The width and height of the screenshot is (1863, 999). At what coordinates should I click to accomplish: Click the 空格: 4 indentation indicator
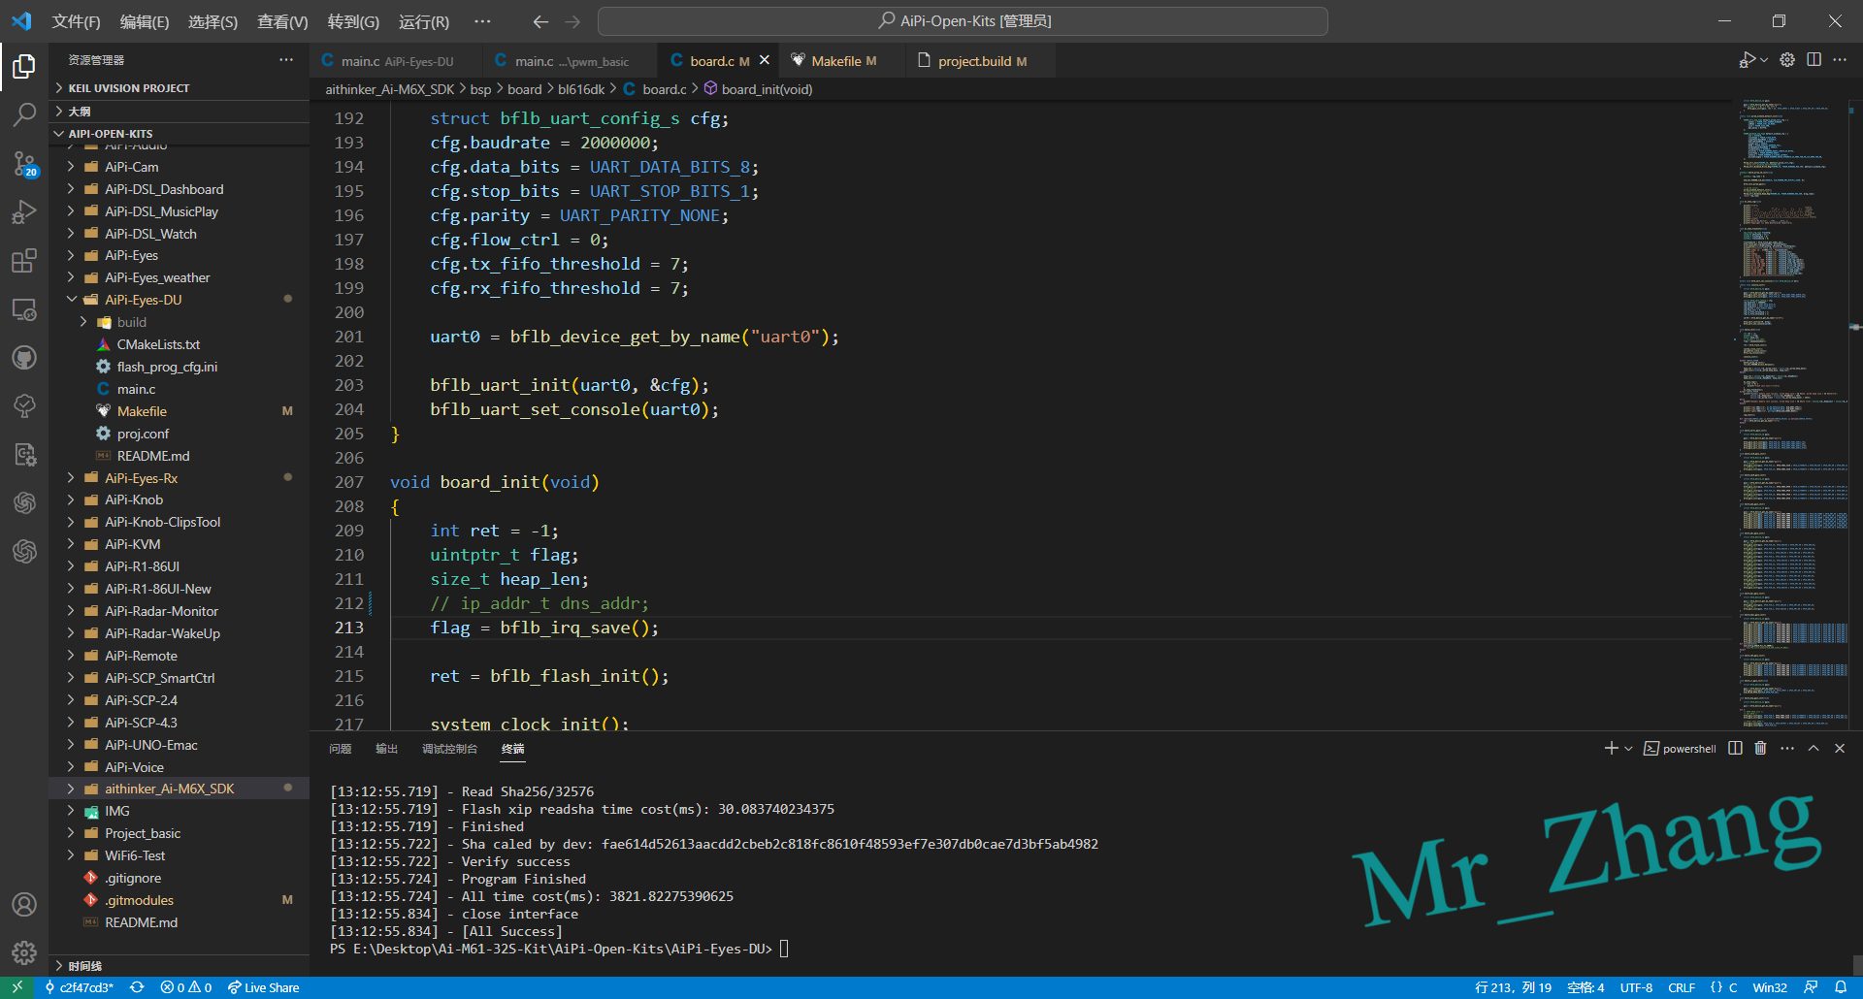tap(1585, 987)
